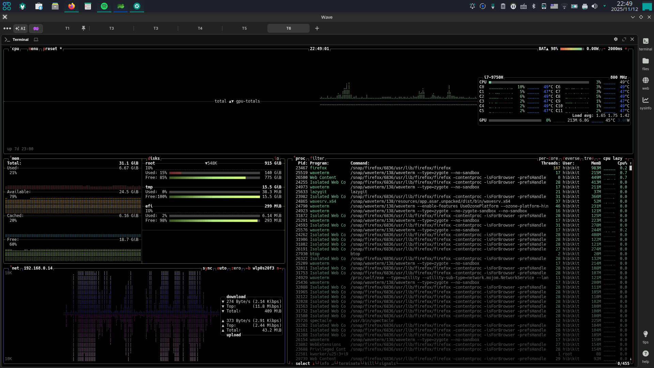Switch to tab T5
This screenshot has height=368, width=654.
click(244, 28)
